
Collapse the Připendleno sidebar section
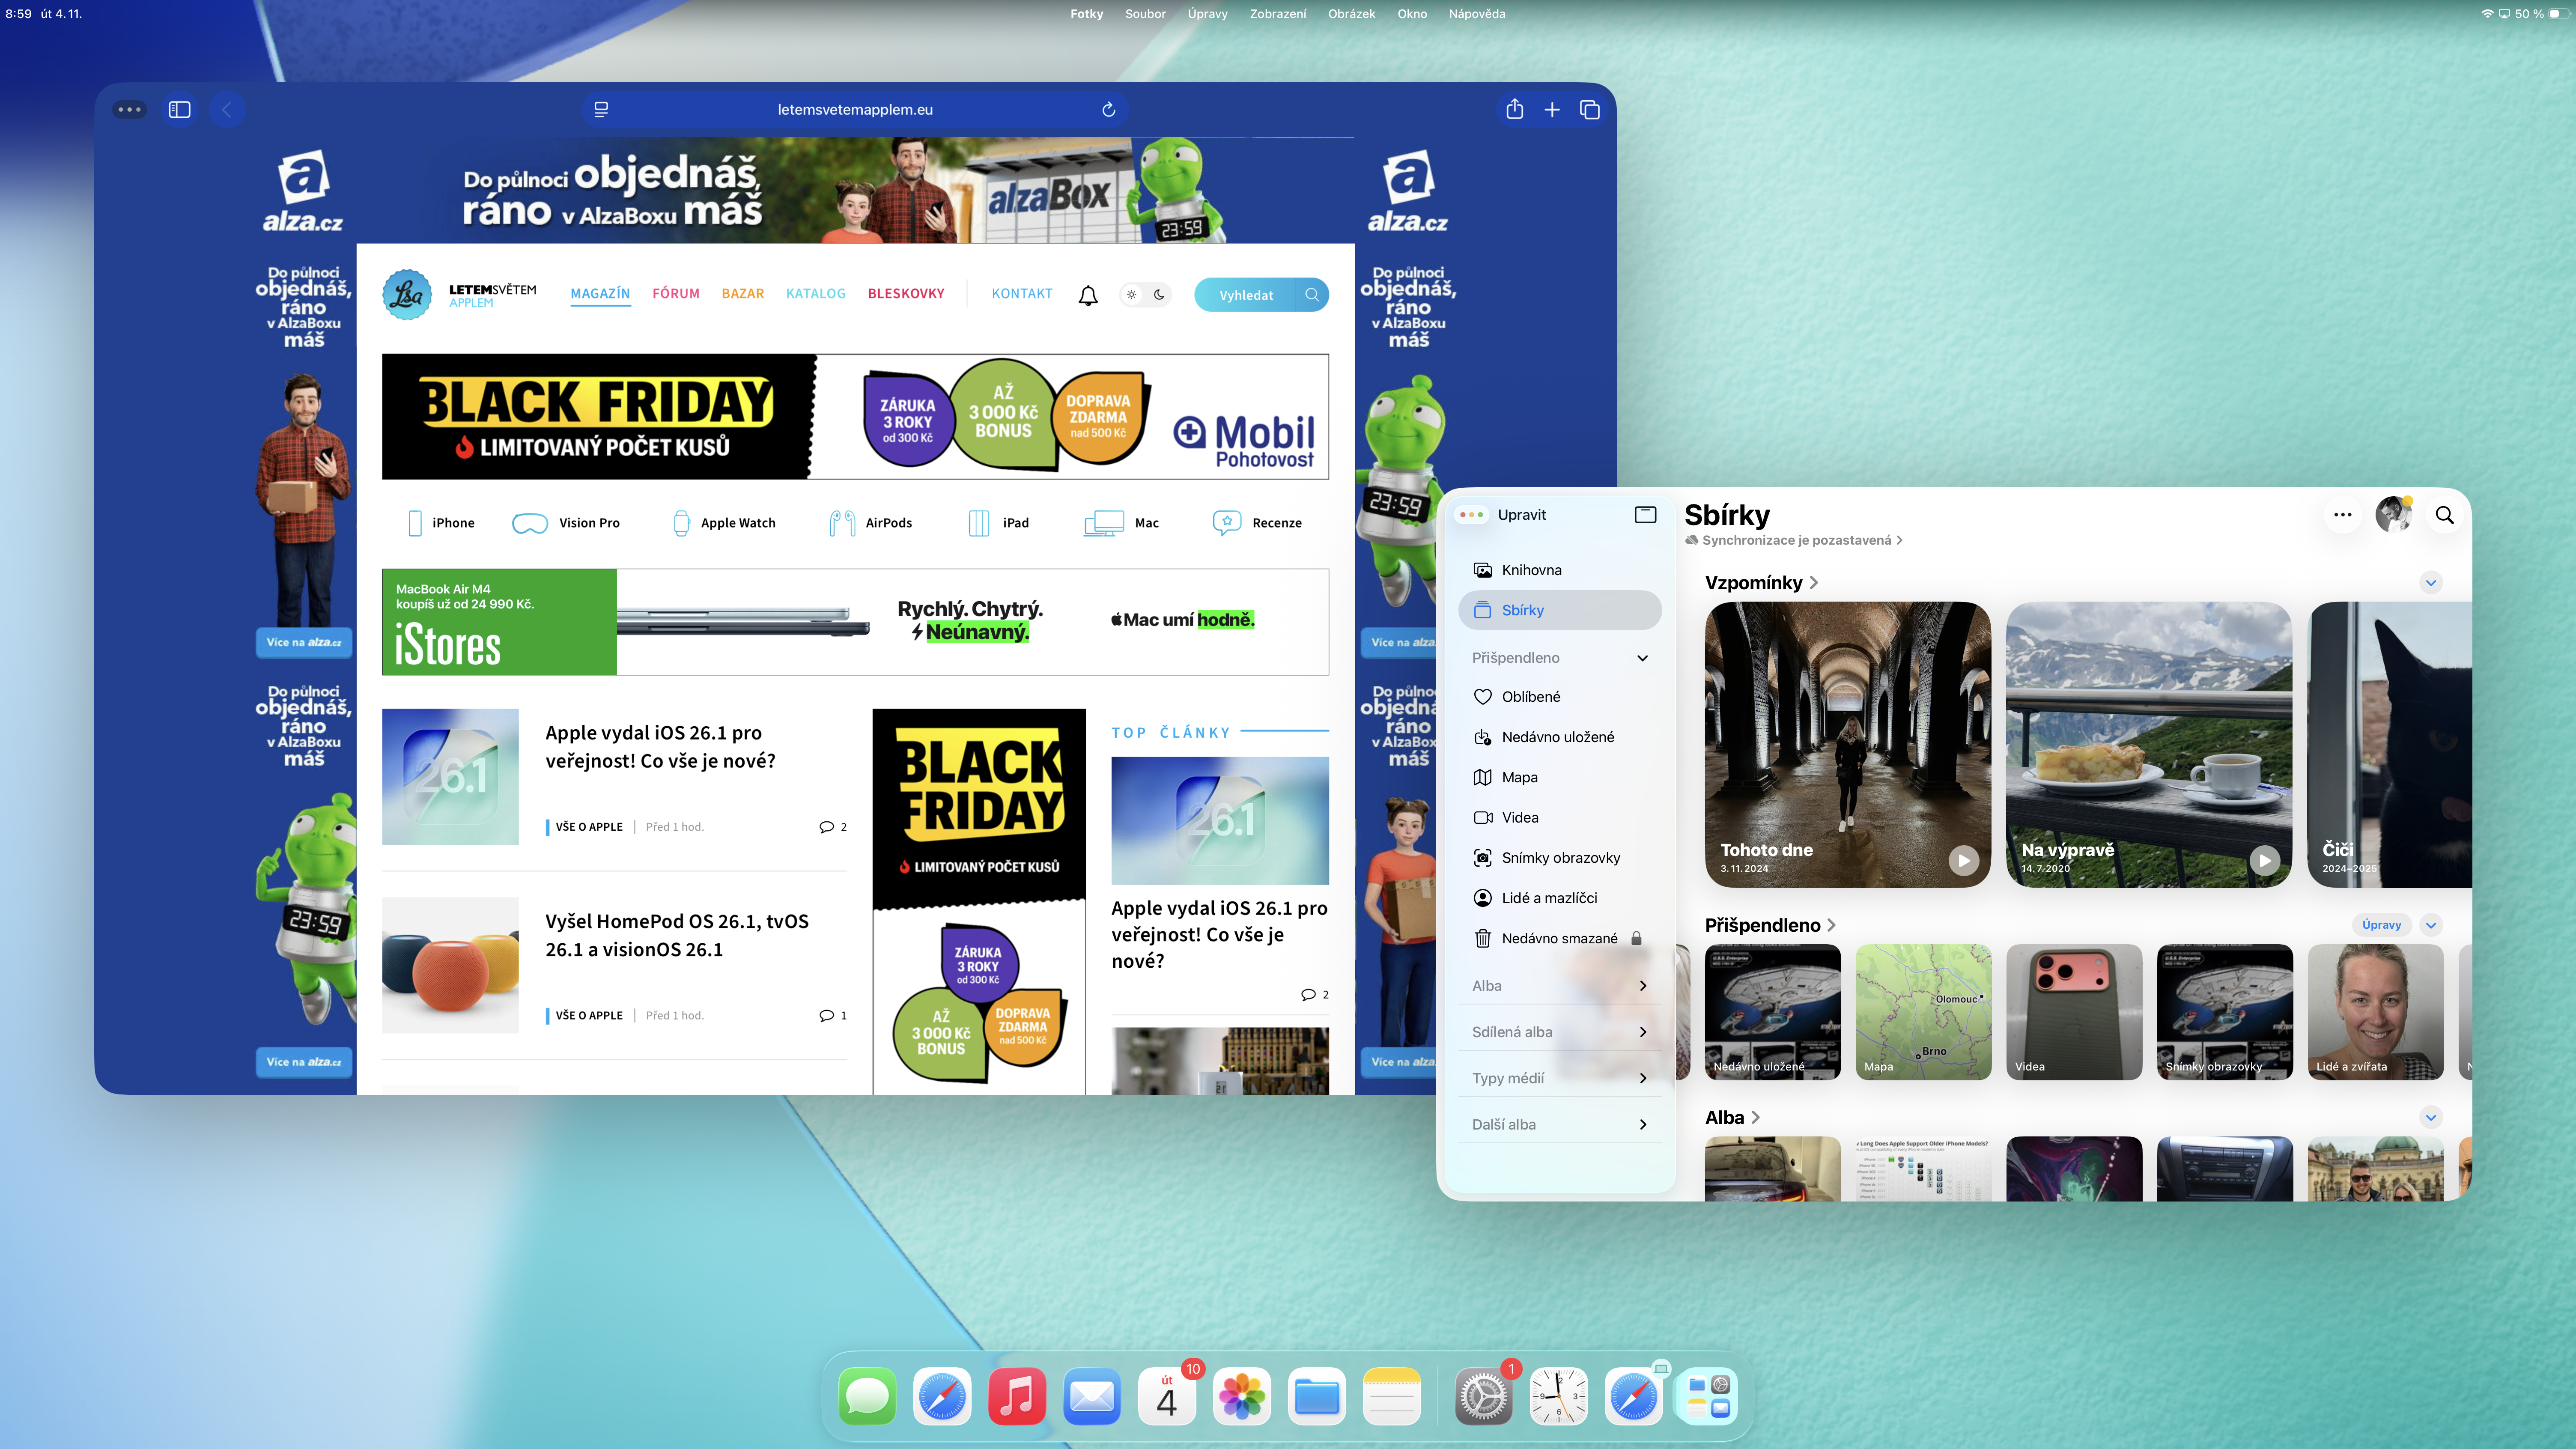point(1642,658)
